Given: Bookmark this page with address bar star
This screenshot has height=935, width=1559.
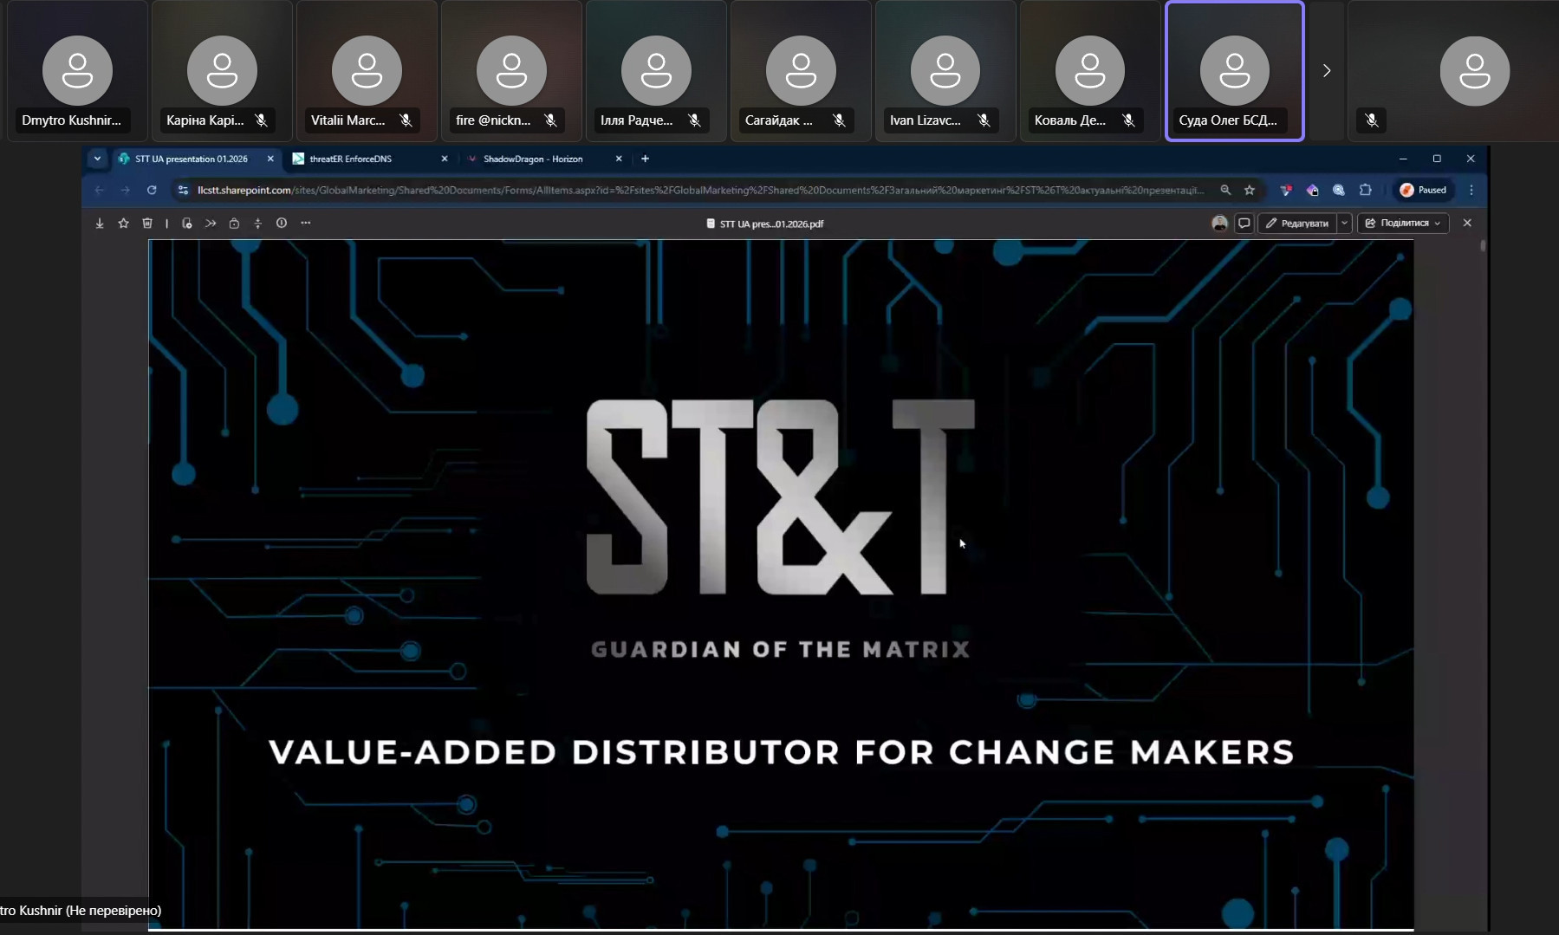Looking at the screenshot, I should [x=1250, y=191].
